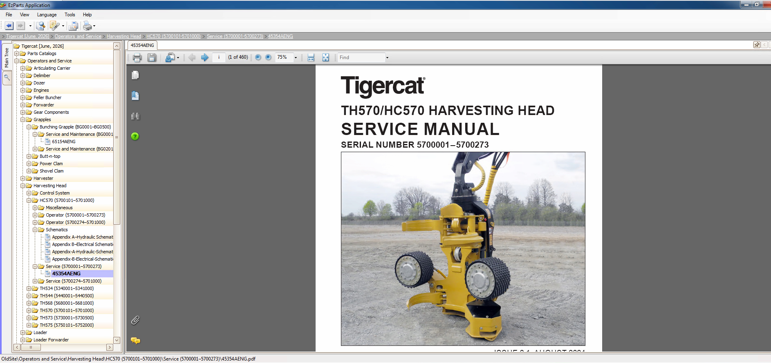Click inside the Find search field

(361, 58)
